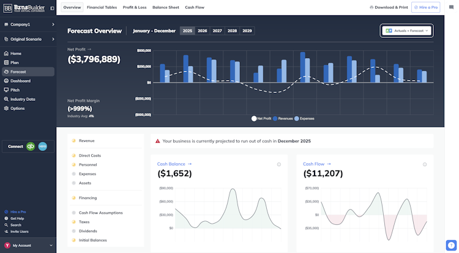Viewport: 459px width, 253px height.
Task: Open the chat messages icon
Action: [x=451, y=7]
